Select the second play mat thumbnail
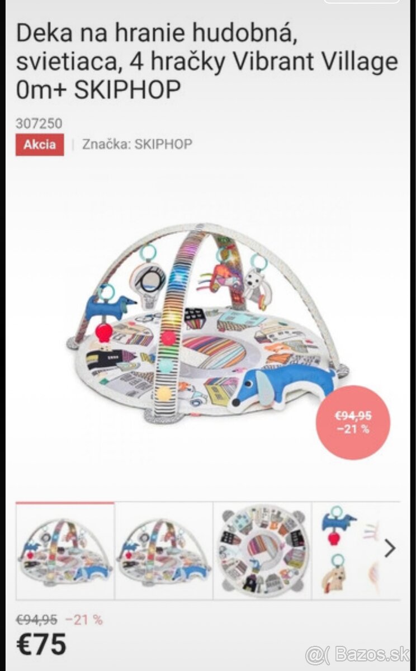This screenshot has height=671, width=416. (164, 551)
